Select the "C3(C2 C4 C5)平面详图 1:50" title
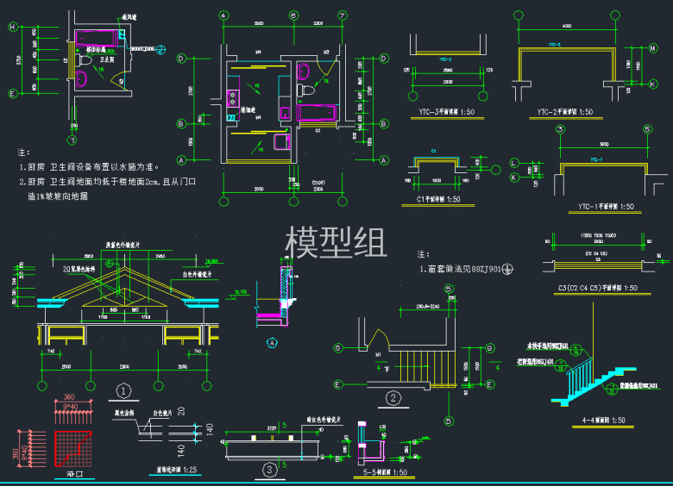673x486 pixels. [597, 288]
